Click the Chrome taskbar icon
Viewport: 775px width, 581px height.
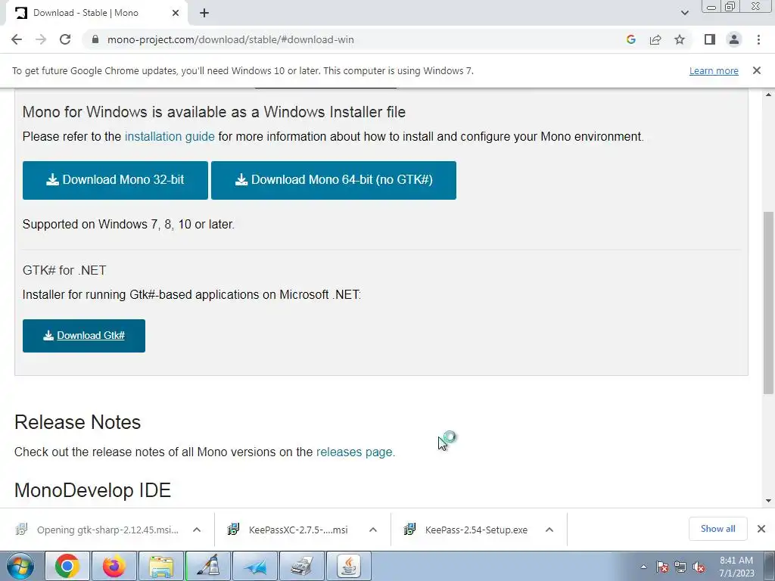pos(67,566)
